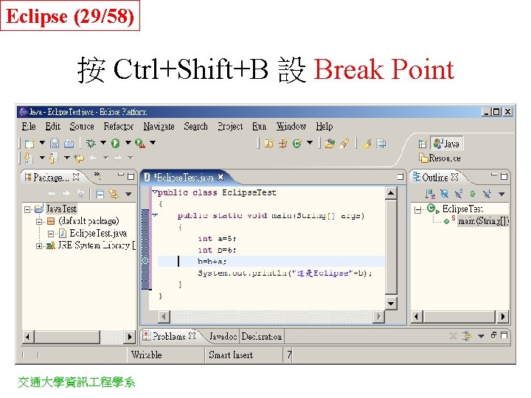Open the Run dropdown arrow
The image size is (531, 398).
coord(128,143)
